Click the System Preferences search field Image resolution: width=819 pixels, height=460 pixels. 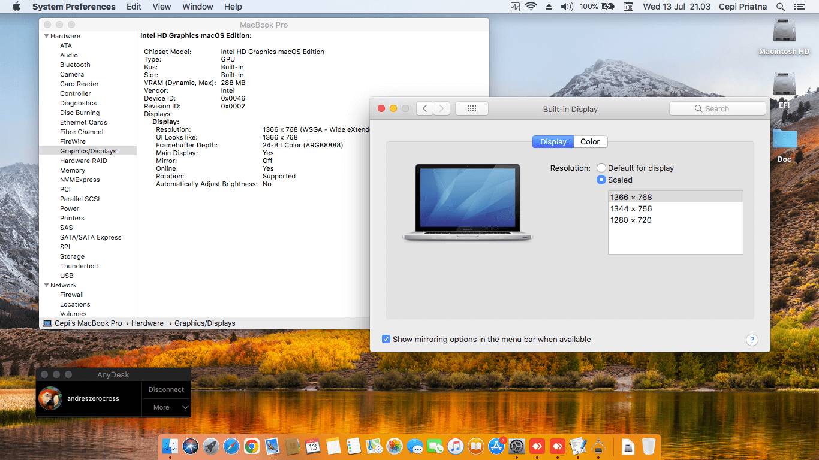click(x=717, y=108)
